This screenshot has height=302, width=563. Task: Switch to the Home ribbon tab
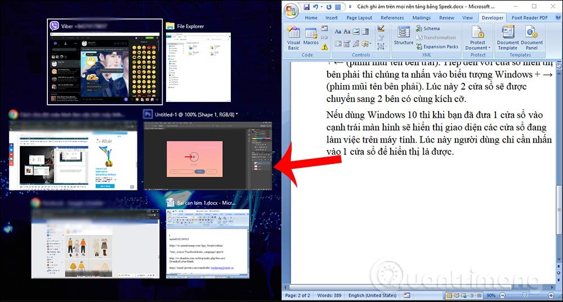311,17
